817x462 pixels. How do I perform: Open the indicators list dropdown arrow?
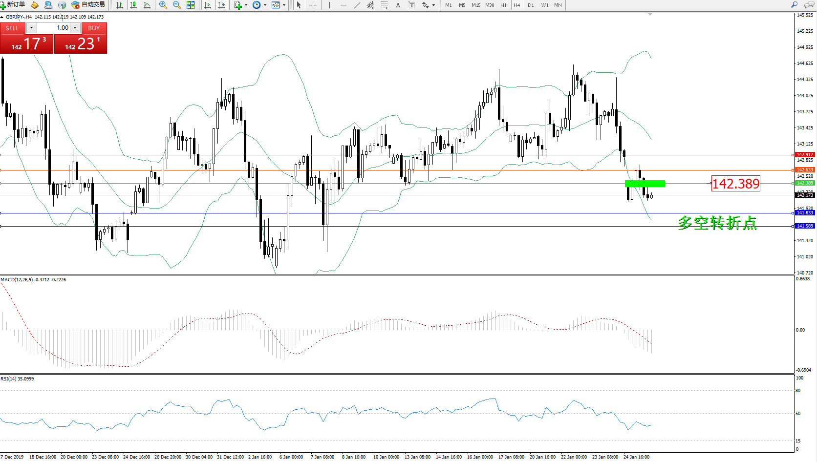(246, 5)
